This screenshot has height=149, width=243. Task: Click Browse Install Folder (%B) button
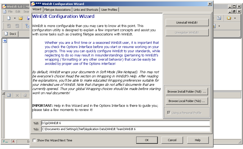187,92
